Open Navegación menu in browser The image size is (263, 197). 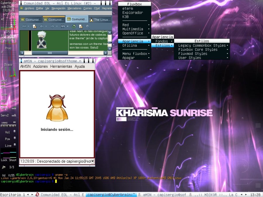pos(58,8)
